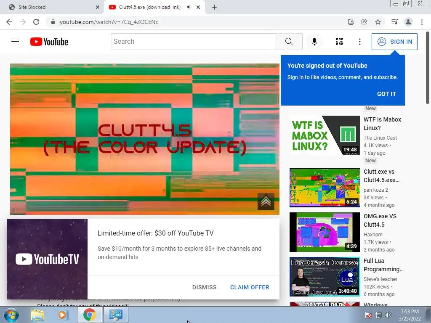This screenshot has height=323, width=431.
Task: Click the install/download page icon in address bar
Action: pyautogui.click(x=351, y=22)
